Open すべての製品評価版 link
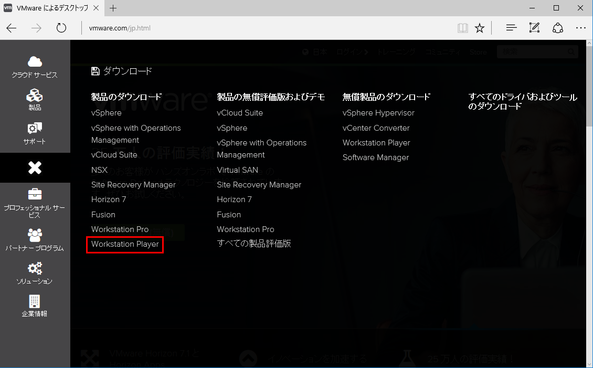This screenshot has width=593, height=368. [254, 244]
